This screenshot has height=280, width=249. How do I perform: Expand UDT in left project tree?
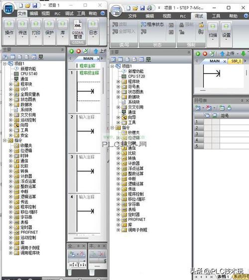(x=10, y=89)
